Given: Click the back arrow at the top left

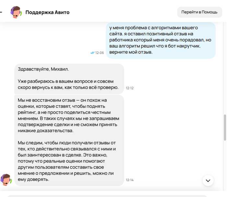Looking at the screenshot, I should pos(1,12).
